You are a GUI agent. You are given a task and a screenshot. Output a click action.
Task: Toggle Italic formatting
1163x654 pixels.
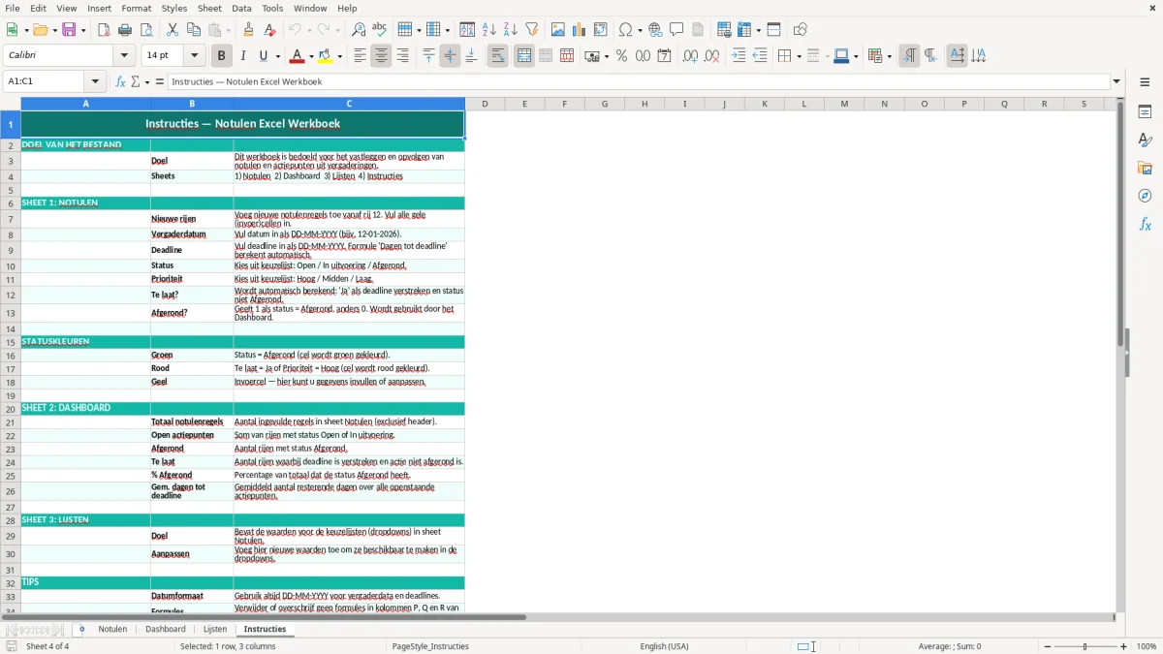(242, 56)
